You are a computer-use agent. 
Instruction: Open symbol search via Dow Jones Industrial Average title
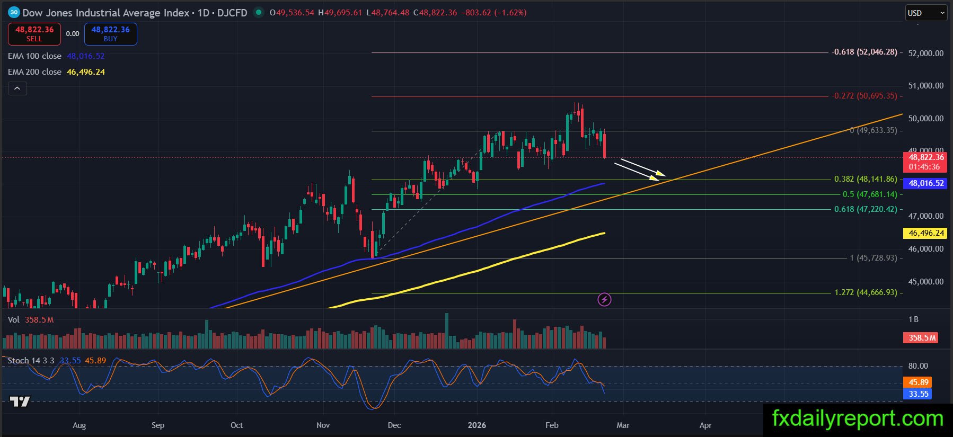106,13
